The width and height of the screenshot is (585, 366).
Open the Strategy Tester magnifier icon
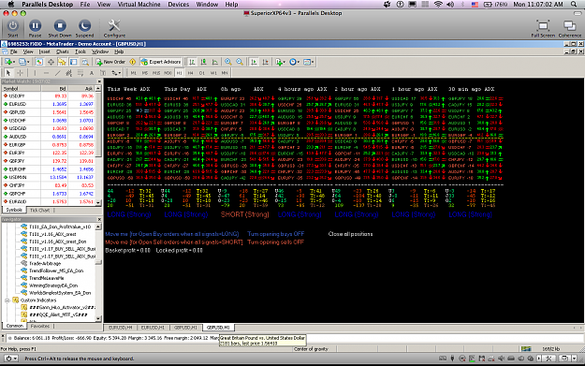click(x=85, y=62)
